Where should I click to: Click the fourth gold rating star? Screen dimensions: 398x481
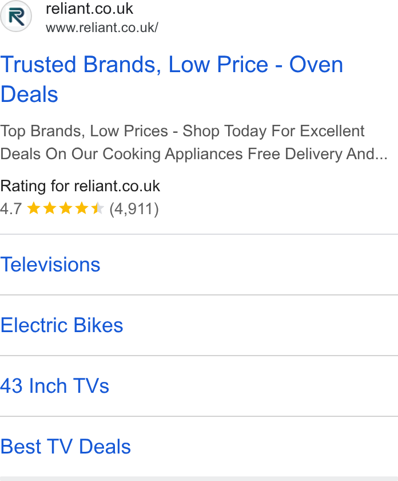tap(82, 208)
